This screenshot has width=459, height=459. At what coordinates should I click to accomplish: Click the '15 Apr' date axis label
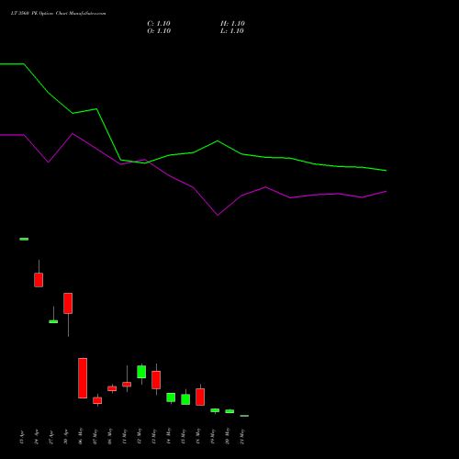point(22,437)
